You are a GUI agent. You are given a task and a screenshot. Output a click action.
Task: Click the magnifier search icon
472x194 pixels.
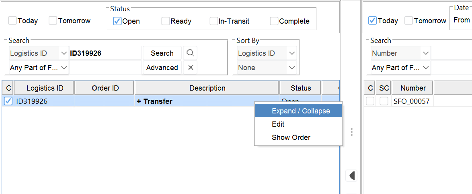190,53
